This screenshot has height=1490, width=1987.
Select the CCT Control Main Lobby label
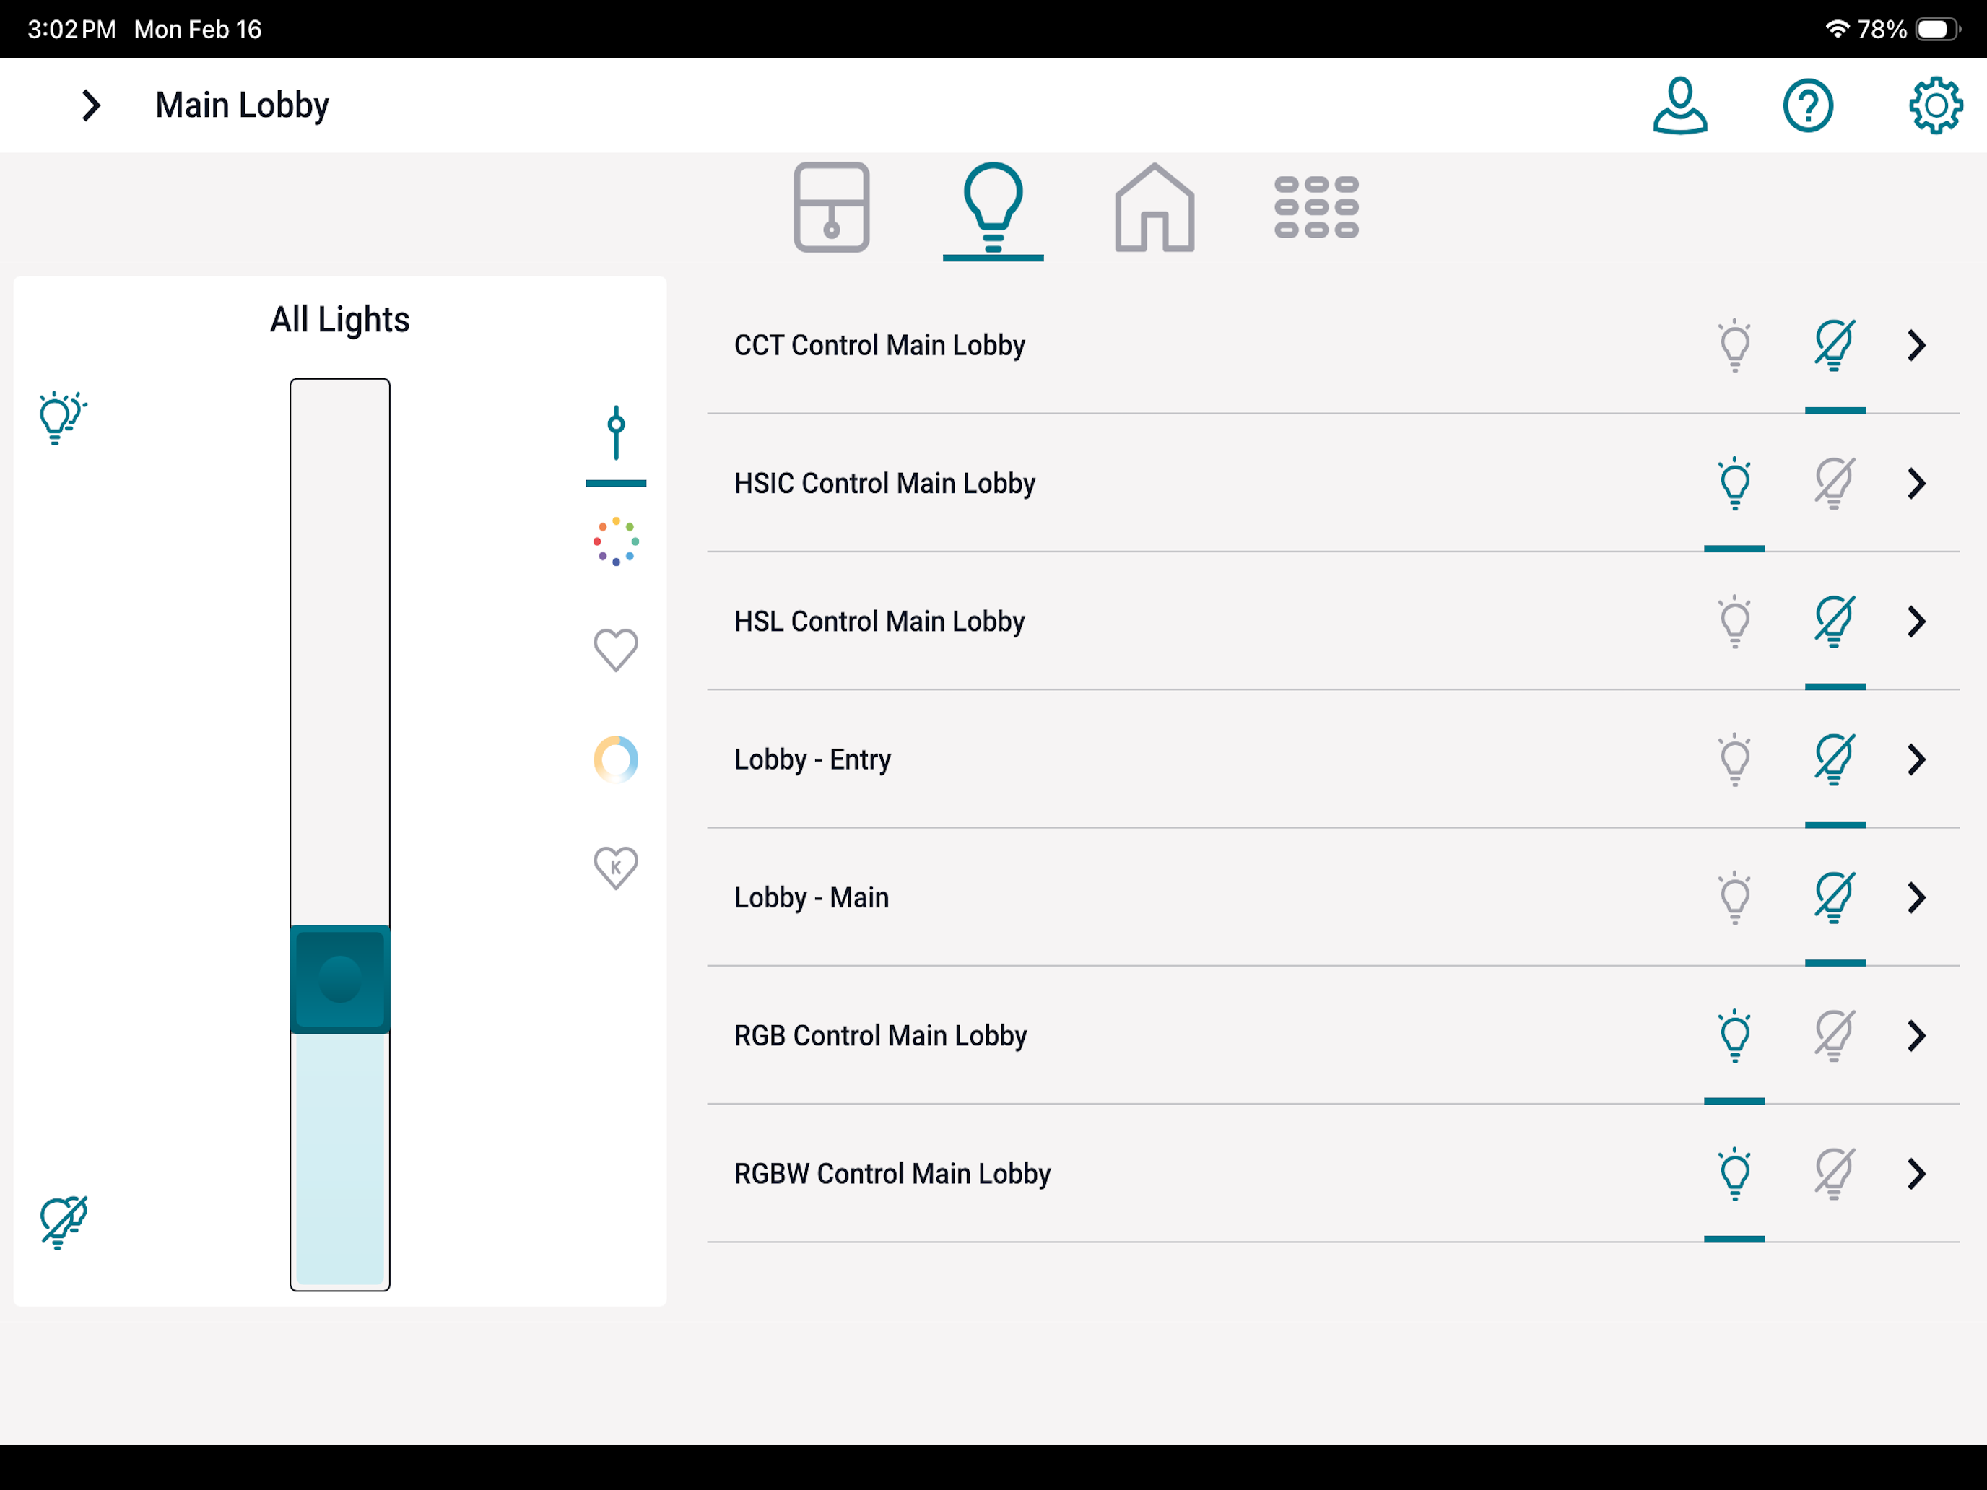(879, 346)
